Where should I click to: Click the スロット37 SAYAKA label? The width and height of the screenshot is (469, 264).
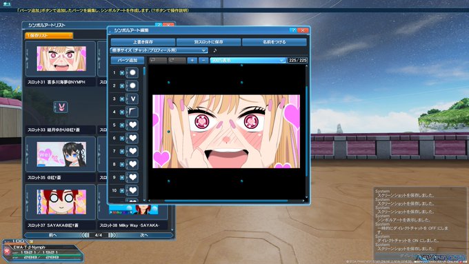52,225
